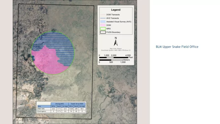Screen dimensions: 220x124
Task: Click the '75.89' miles cell
Action: 71,109
